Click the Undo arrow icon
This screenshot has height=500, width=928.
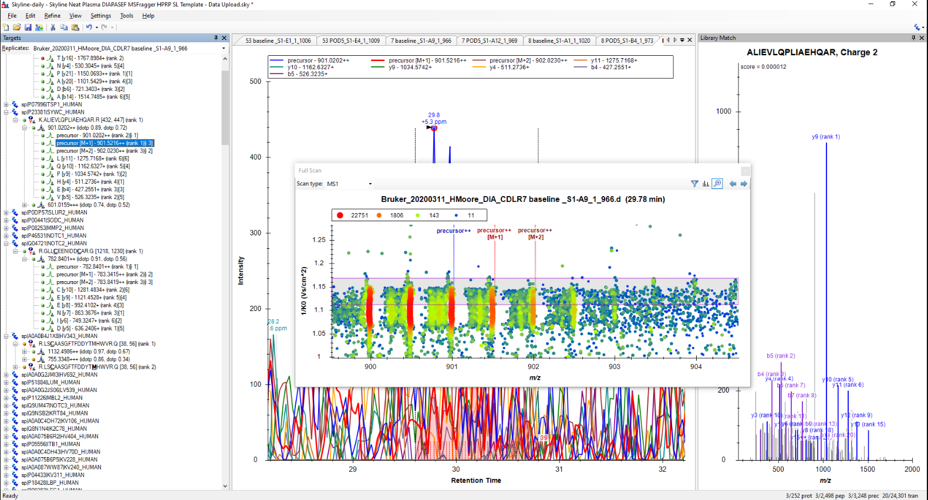point(89,27)
